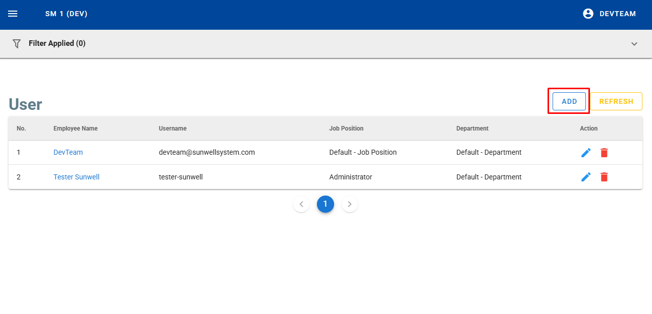The image size is (652, 314).
Task: Open the DevTeam employee name link
Action: 68,152
